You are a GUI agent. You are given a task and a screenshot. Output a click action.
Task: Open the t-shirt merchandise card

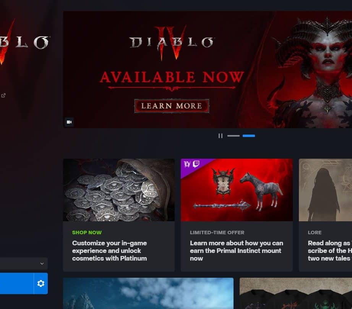(x=296, y=293)
